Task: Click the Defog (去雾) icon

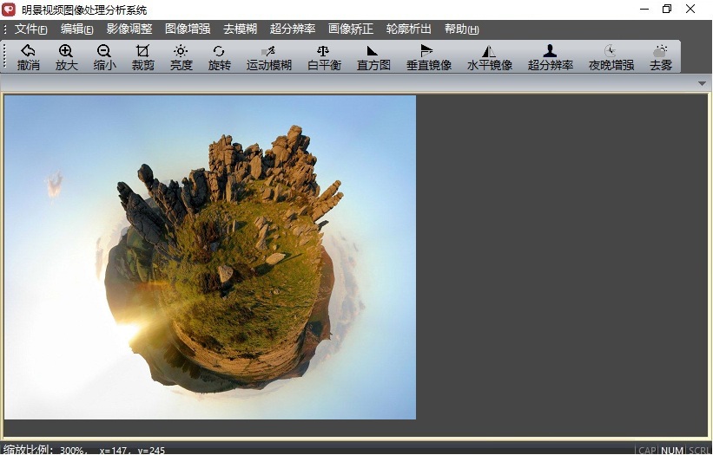Action: pos(660,57)
